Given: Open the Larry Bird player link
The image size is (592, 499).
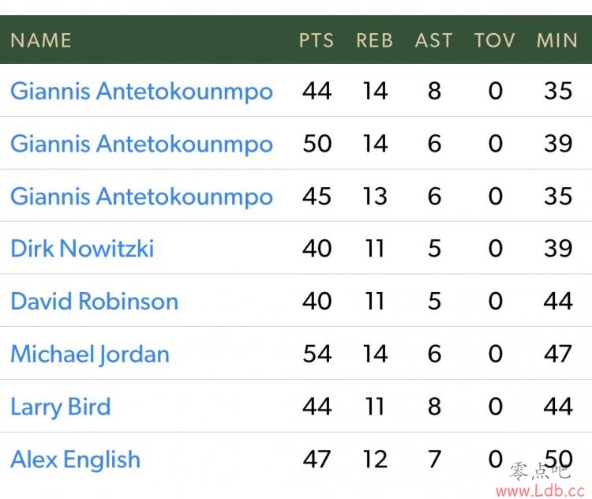Looking at the screenshot, I should pyautogui.click(x=61, y=407).
